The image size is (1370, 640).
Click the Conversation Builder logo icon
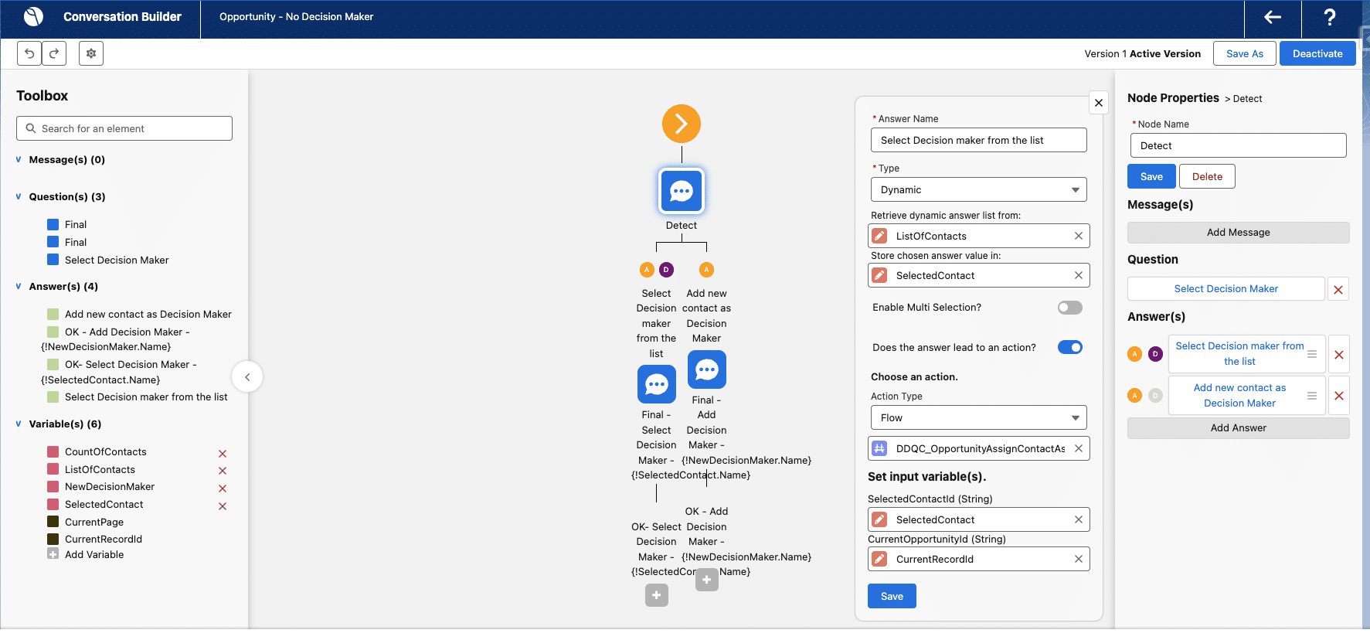coord(34,16)
